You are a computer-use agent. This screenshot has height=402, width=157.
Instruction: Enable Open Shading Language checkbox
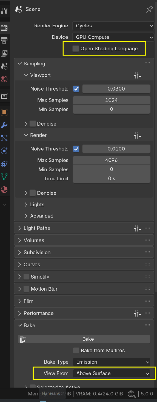pyautogui.click(x=76, y=49)
